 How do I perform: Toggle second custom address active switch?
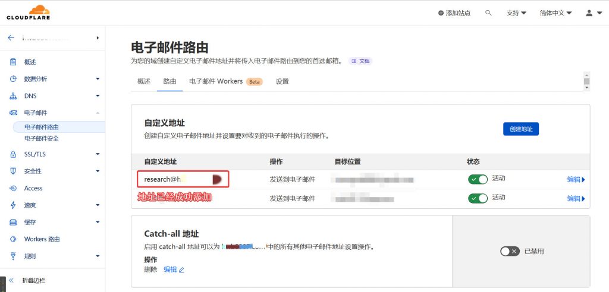478,198
